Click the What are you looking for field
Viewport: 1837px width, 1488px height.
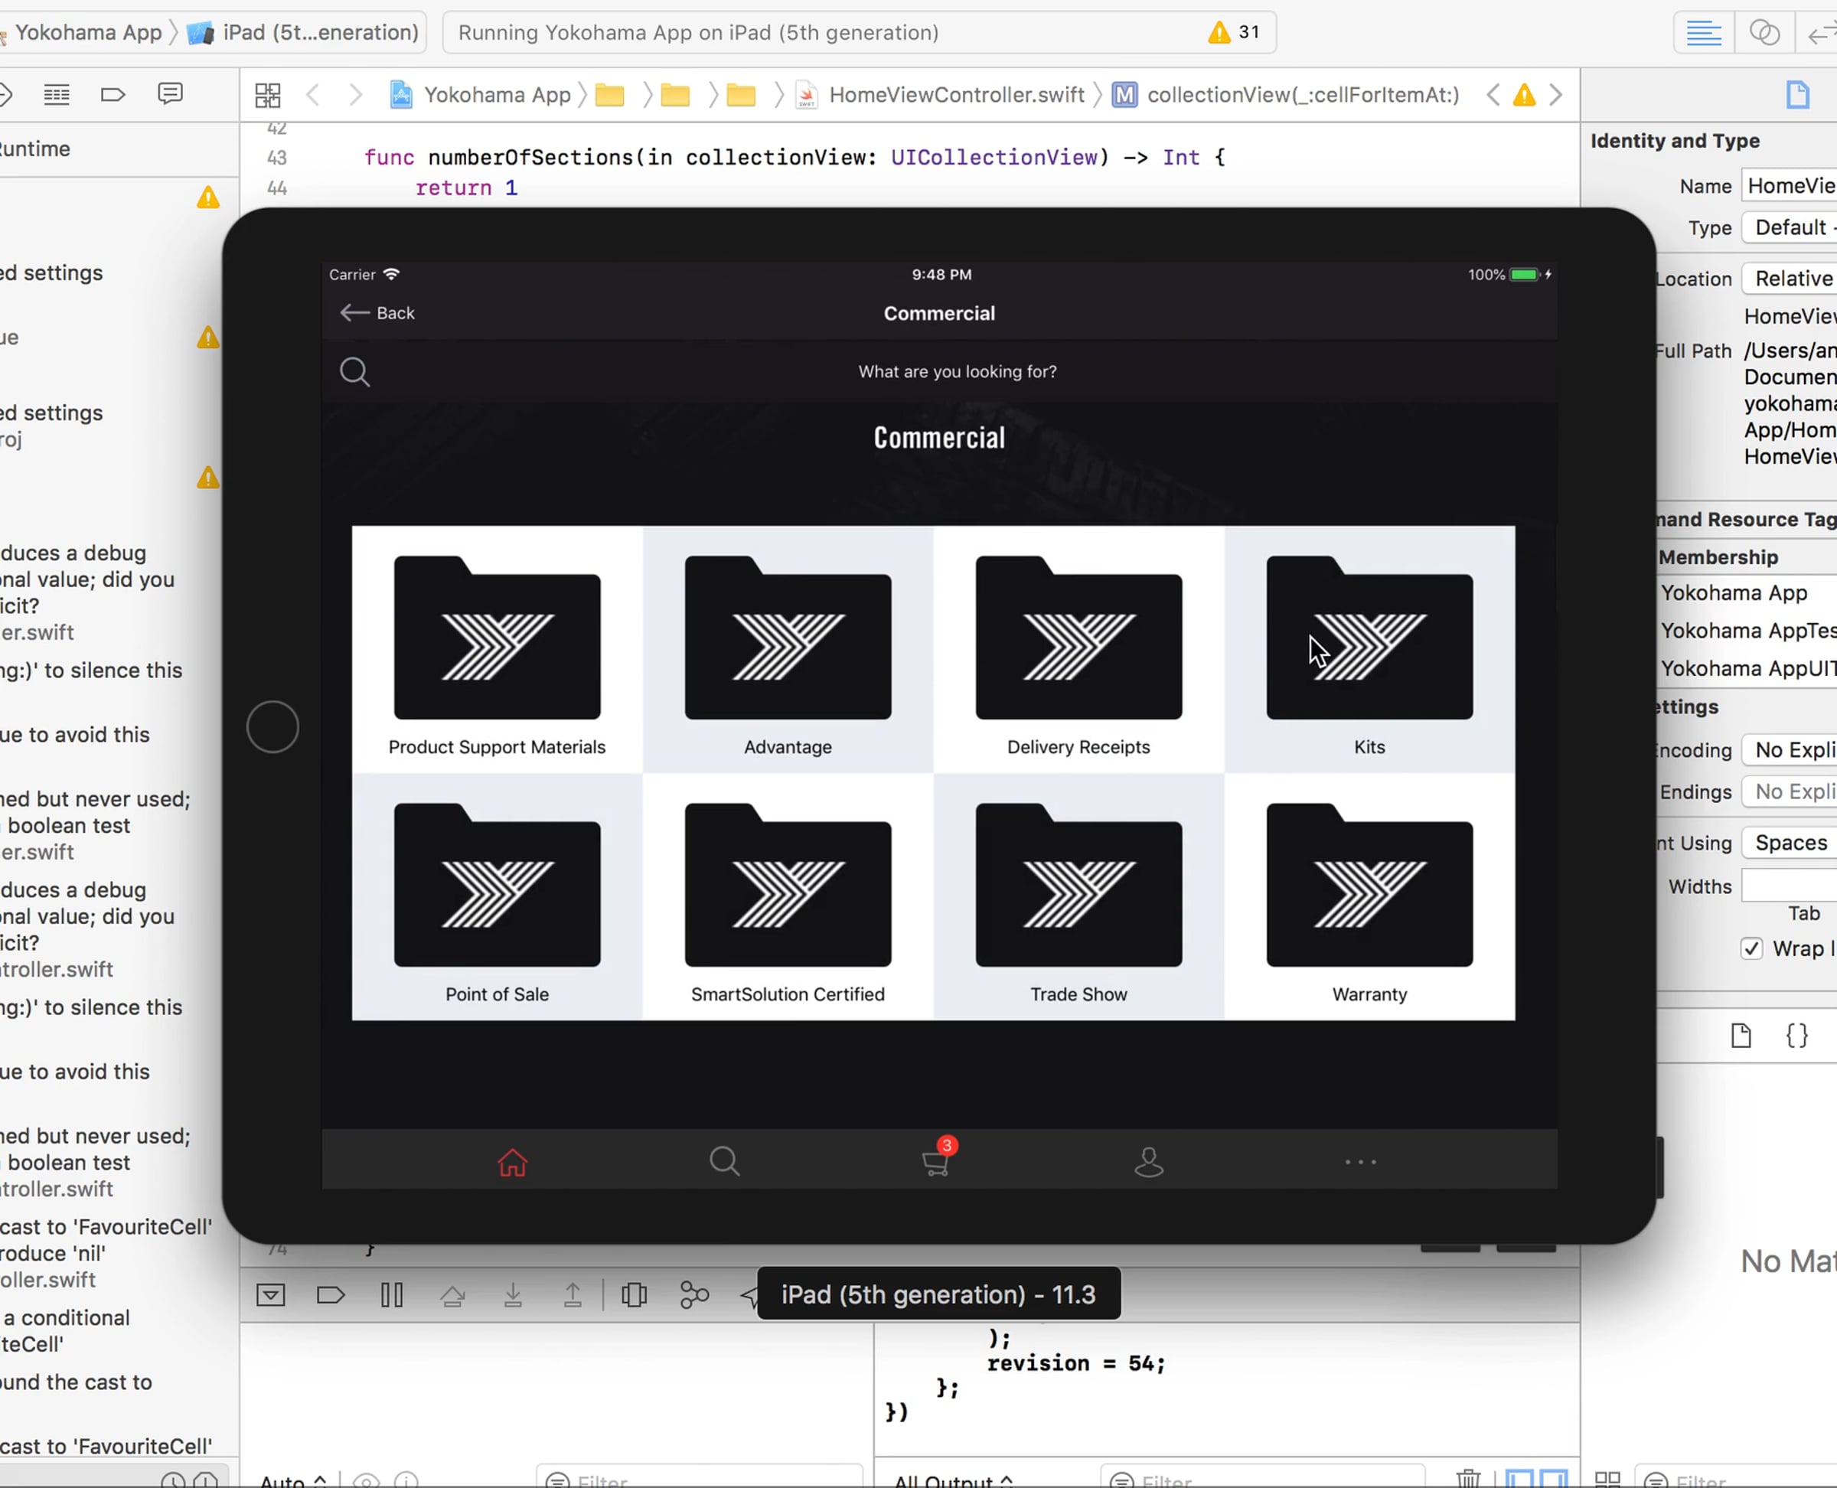[x=957, y=372]
